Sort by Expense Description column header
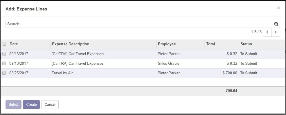286x115 pixels. pyautogui.click(x=71, y=44)
